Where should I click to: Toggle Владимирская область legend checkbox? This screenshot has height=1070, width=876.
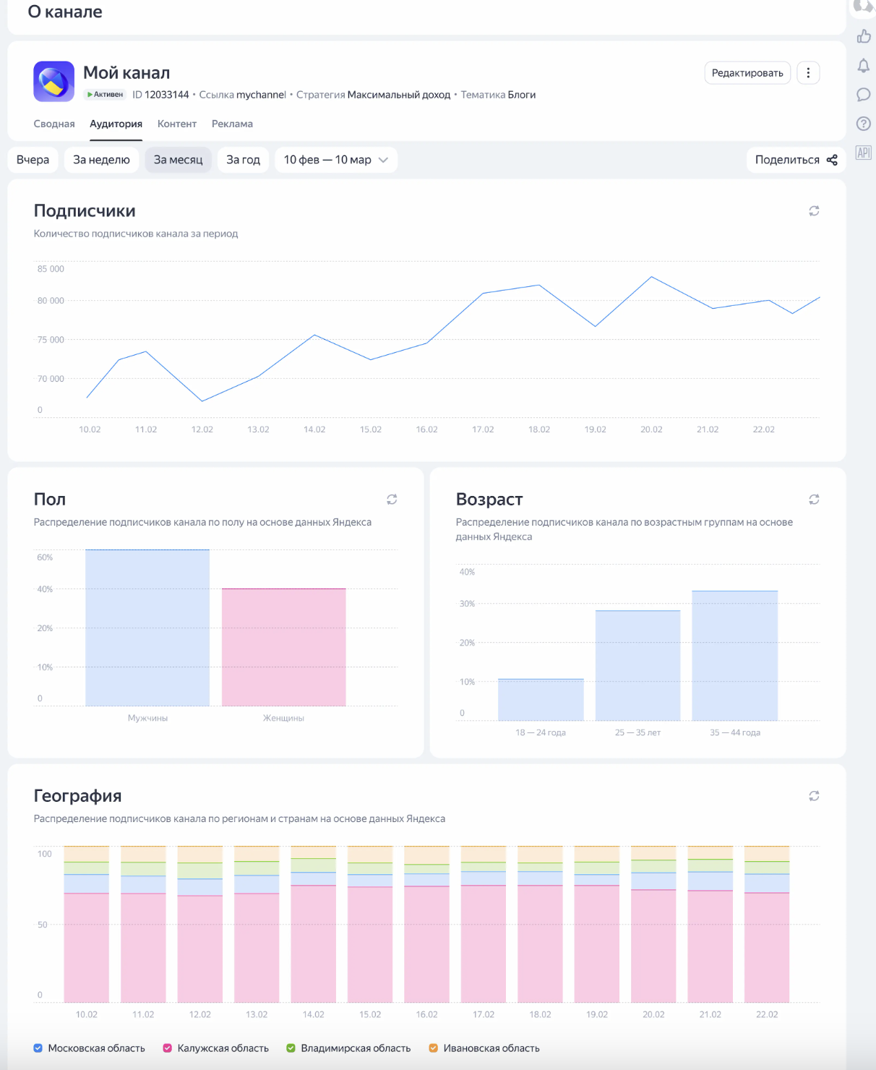[291, 1048]
